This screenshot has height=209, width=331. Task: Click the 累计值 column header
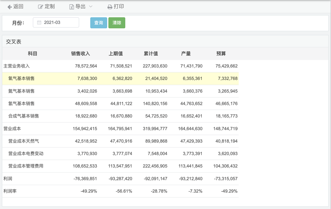coord(151,54)
